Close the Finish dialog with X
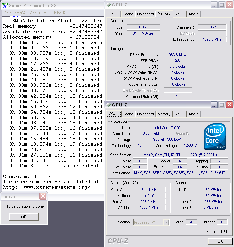This screenshot has height=247, width=234. tap(43, 196)
